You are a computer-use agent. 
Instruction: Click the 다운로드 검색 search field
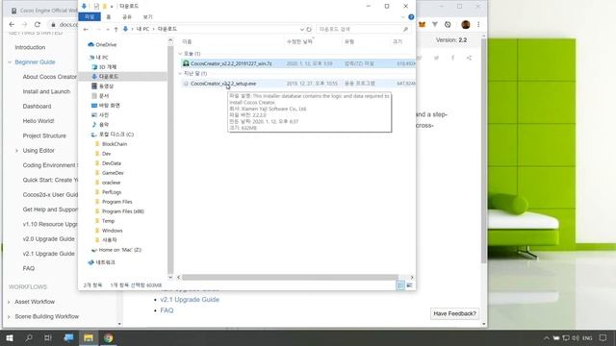(x=364, y=29)
